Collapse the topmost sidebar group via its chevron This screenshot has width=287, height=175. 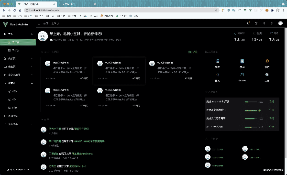32,34
